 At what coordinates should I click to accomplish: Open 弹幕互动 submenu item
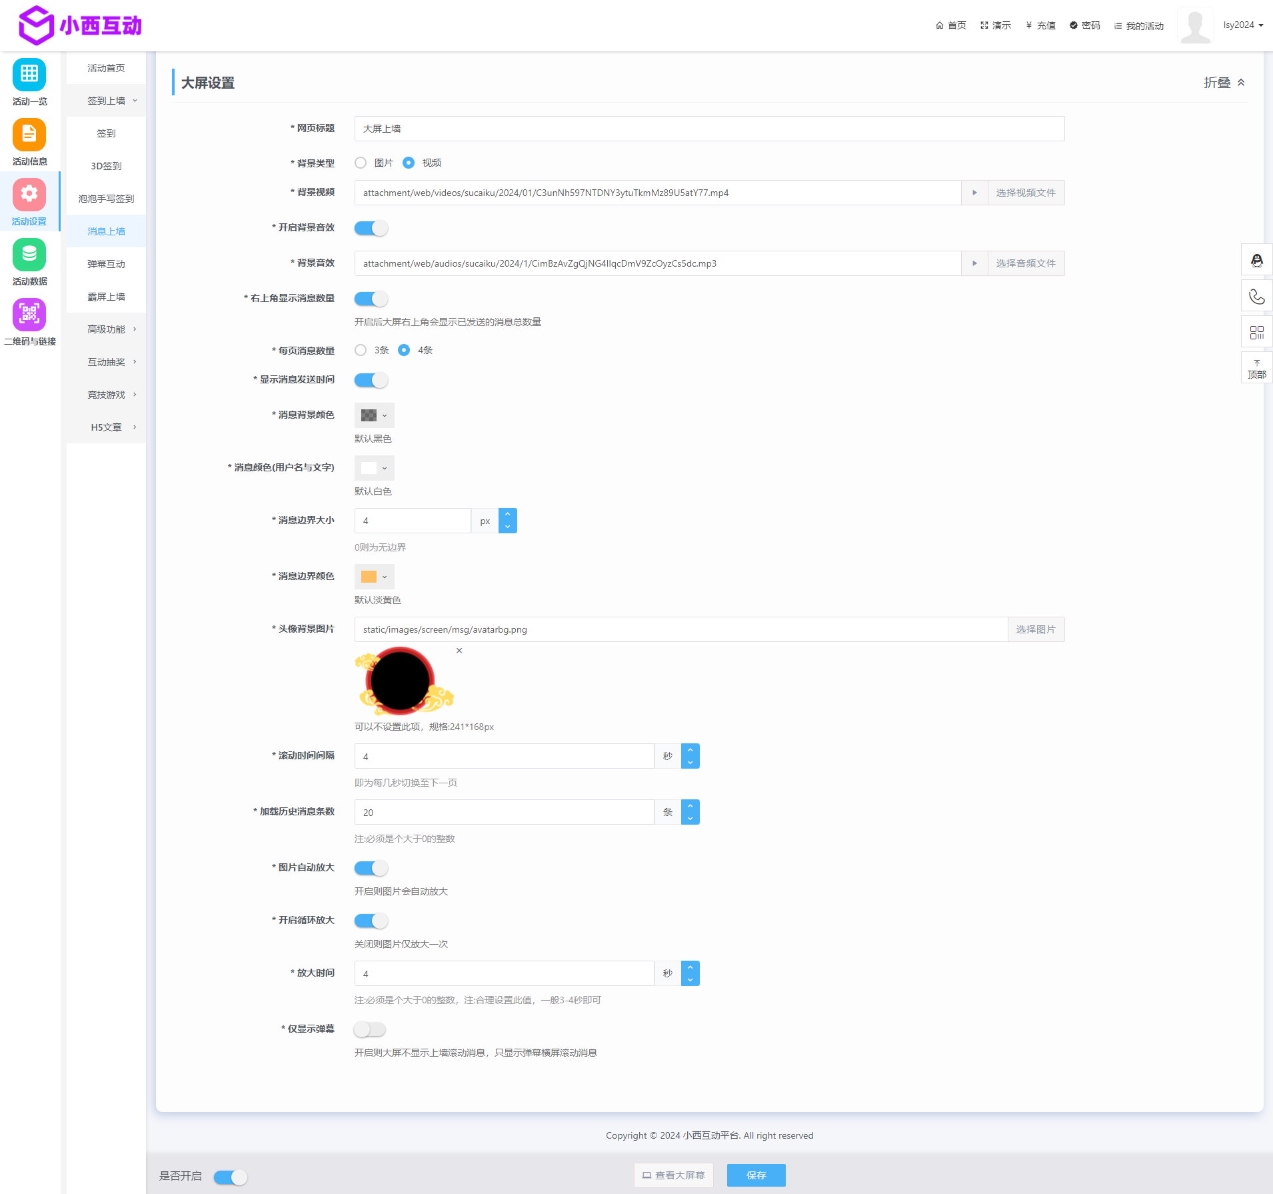pos(107,264)
